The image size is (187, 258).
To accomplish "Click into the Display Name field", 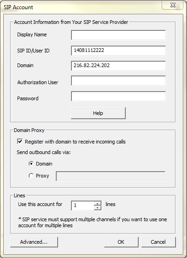I will [x=118, y=35].
